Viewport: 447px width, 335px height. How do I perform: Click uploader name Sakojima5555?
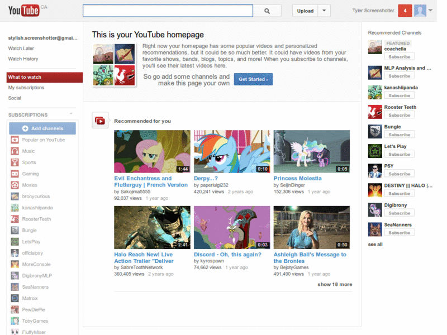click(135, 192)
